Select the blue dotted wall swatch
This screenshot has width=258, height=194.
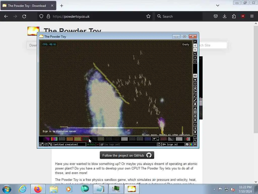pyautogui.click(x=148, y=139)
